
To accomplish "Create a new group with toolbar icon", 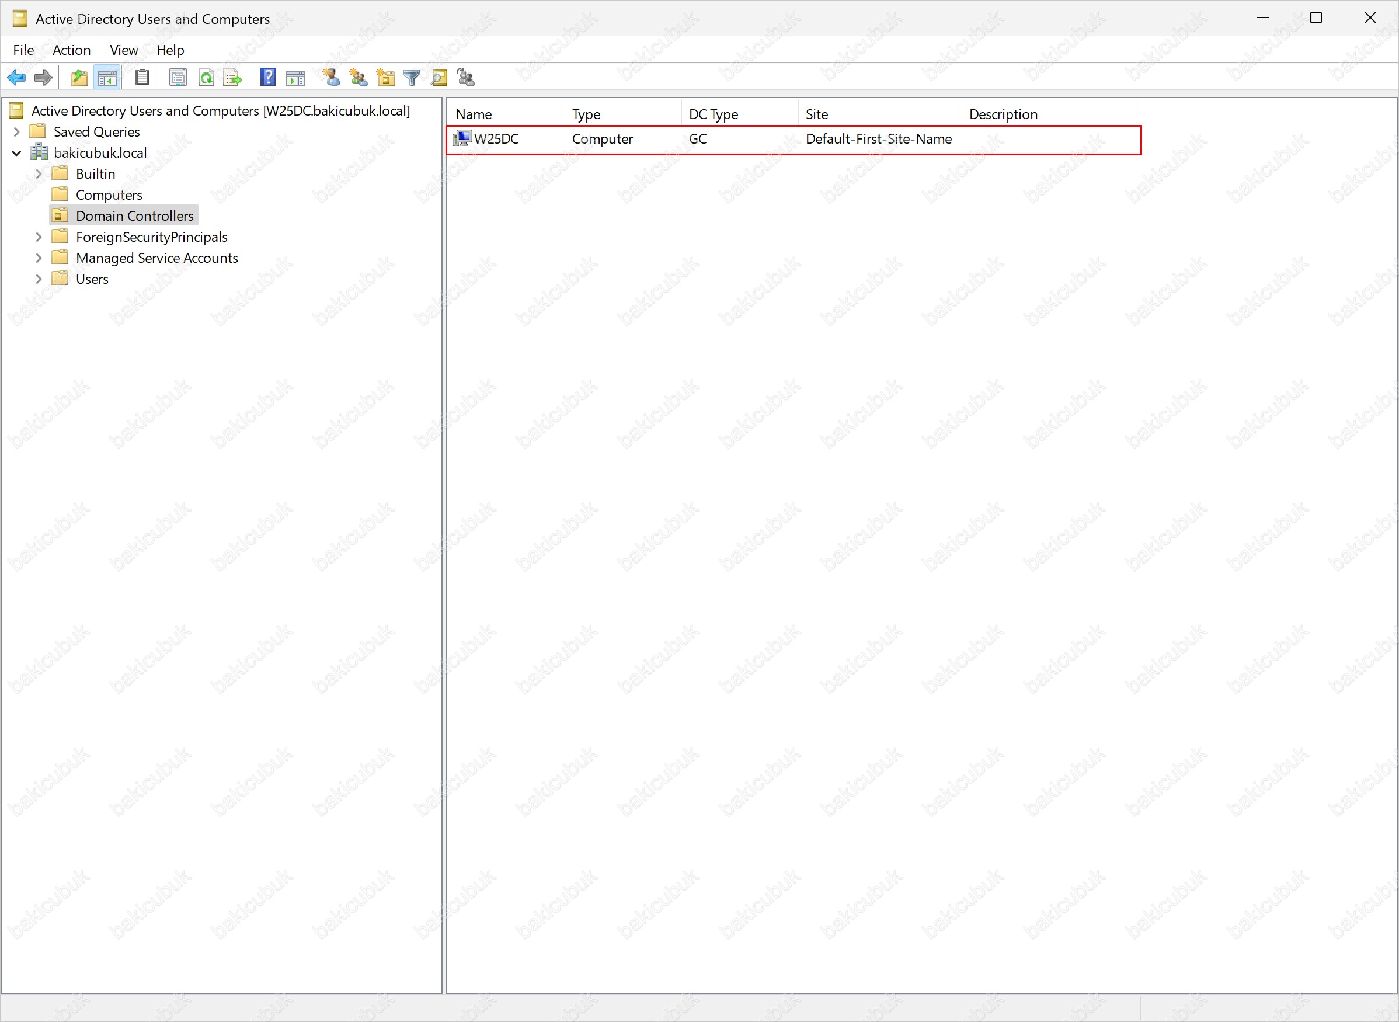I will (358, 78).
